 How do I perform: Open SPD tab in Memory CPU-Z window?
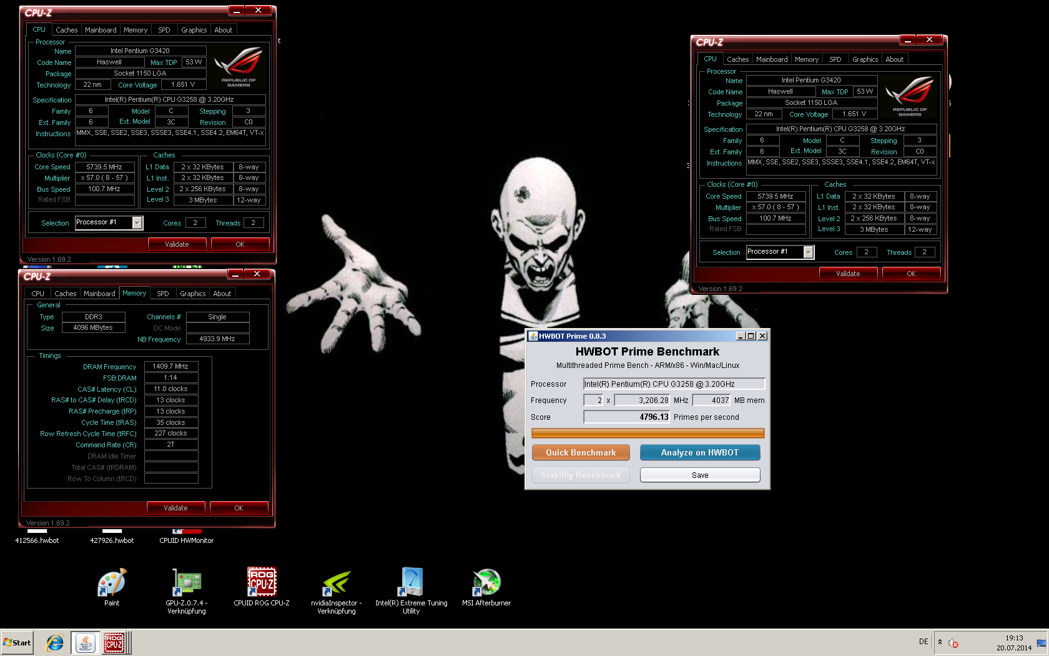[163, 294]
